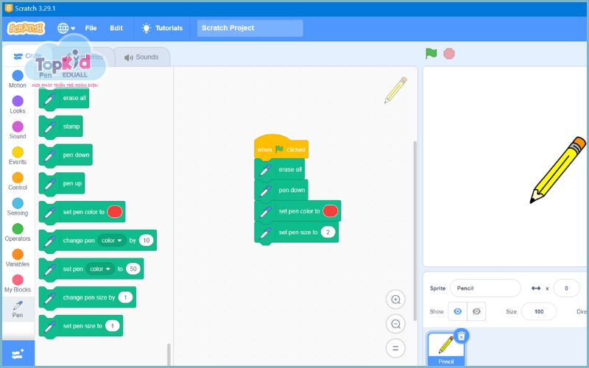Select the Motion block category
The image size is (589, 368).
pyautogui.click(x=18, y=78)
